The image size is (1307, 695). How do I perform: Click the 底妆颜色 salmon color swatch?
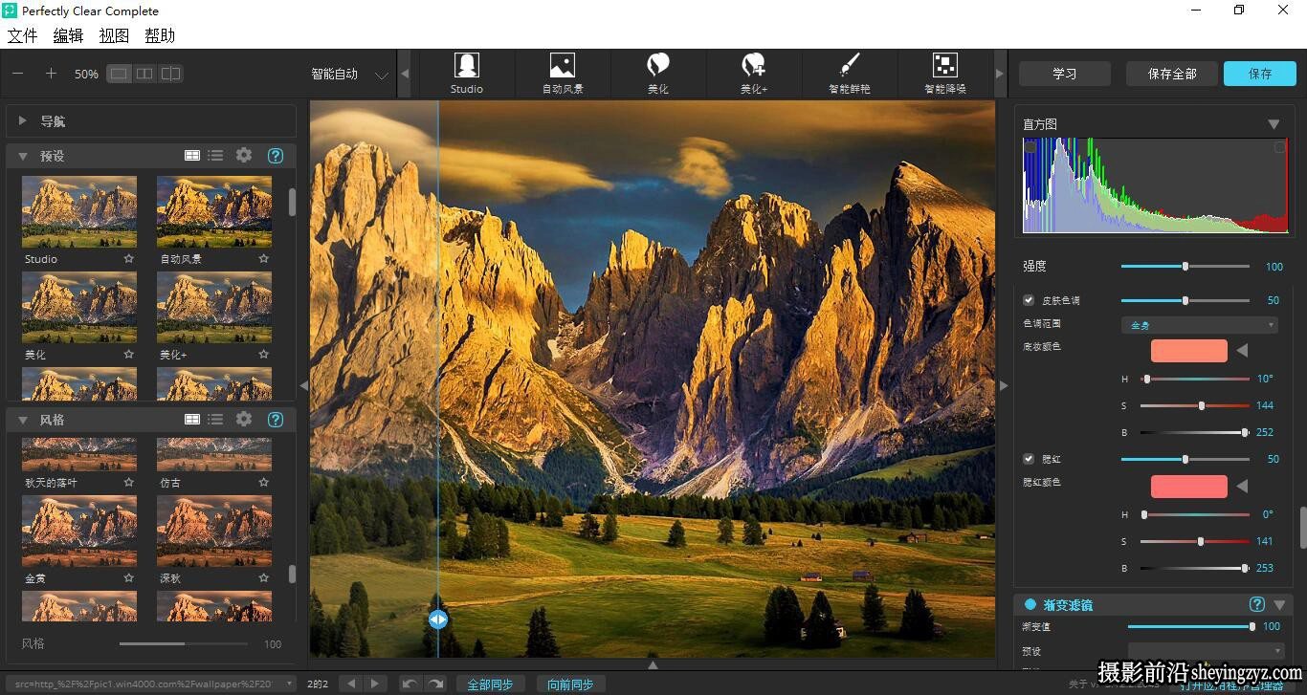(1188, 350)
